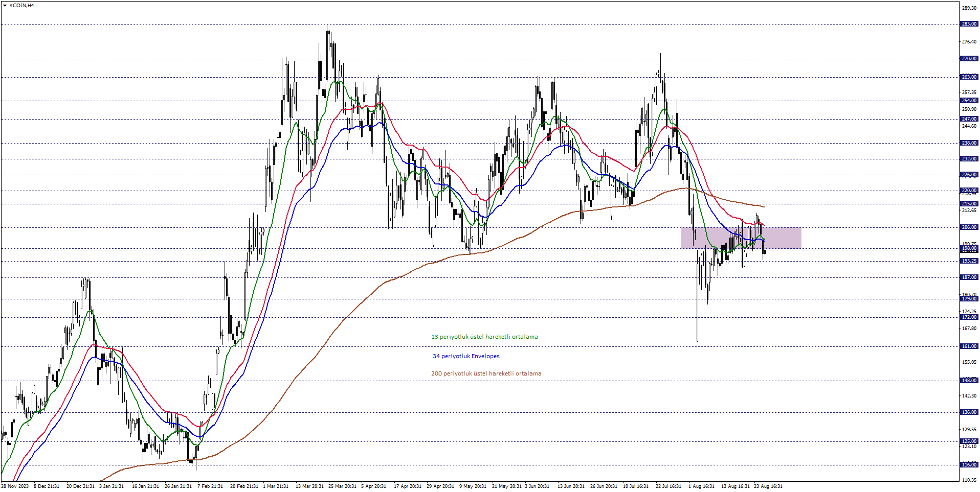
Task: Click the '28 Nov 2023' date on time axis
Action: pyautogui.click(x=15, y=486)
